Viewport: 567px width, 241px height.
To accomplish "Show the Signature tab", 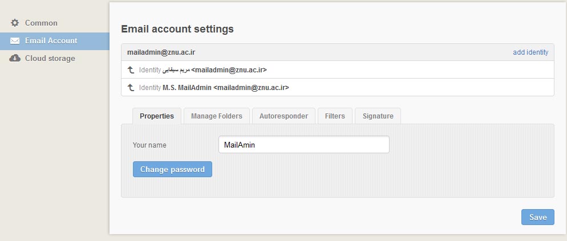I will coord(378,116).
